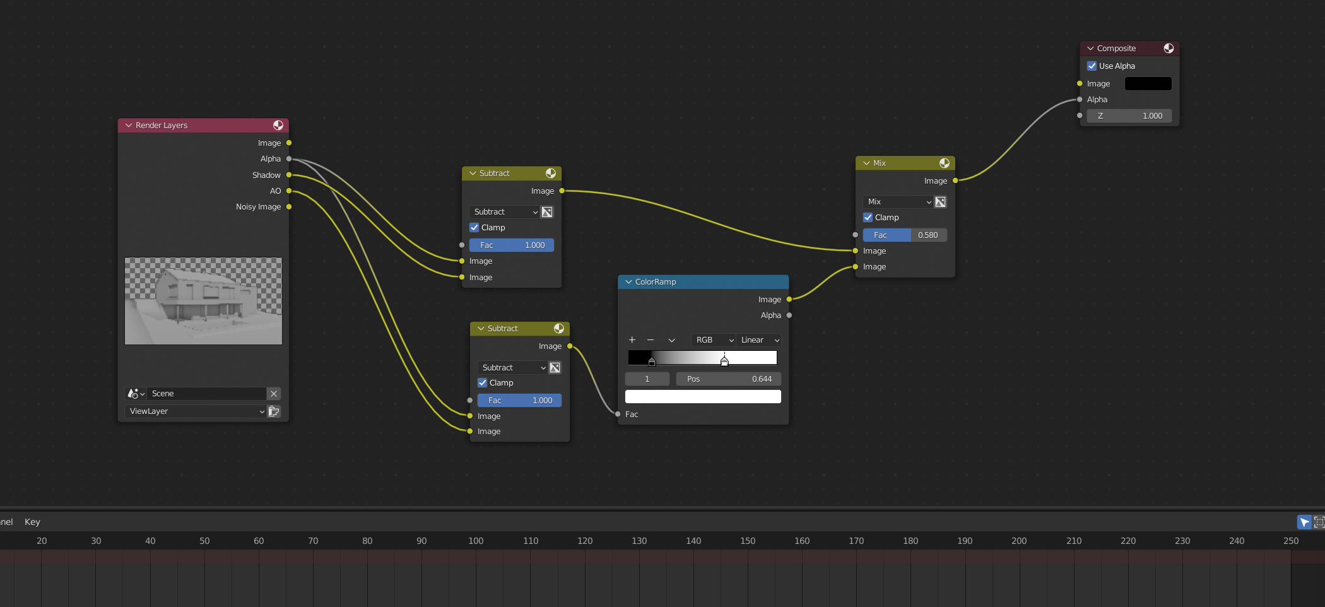Open ColorRamp RGB color mode dropdown
This screenshot has height=607, width=1325.
[713, 340]
